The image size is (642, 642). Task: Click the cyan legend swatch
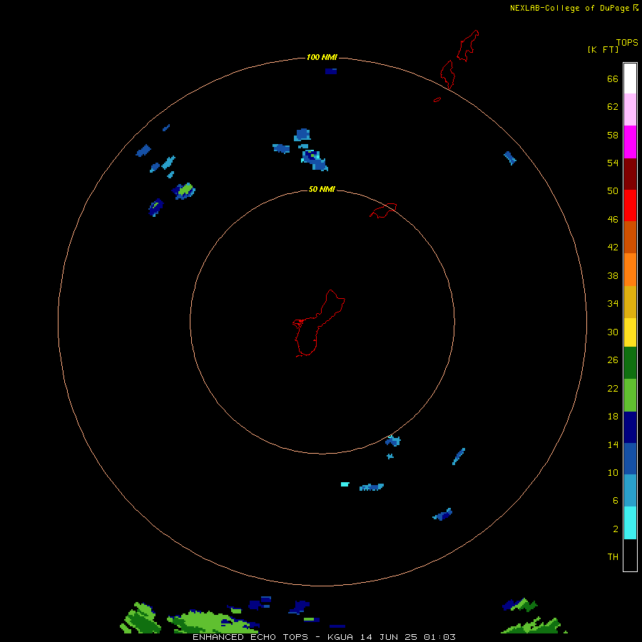[x=630, y=523]
